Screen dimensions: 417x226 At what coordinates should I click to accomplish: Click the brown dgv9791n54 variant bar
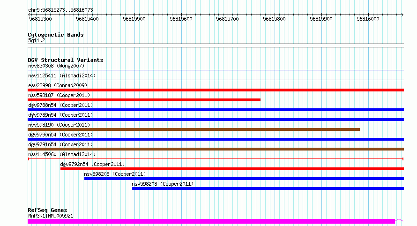pyautogui.click(x=216, y=149)
